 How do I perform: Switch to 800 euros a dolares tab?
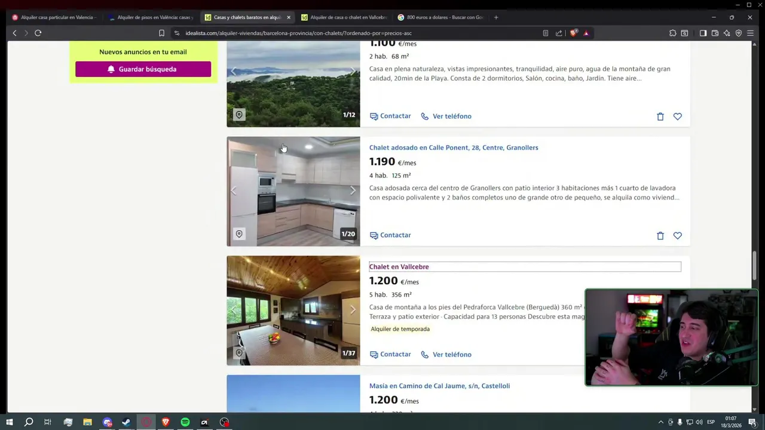click(x=441, y=17)
